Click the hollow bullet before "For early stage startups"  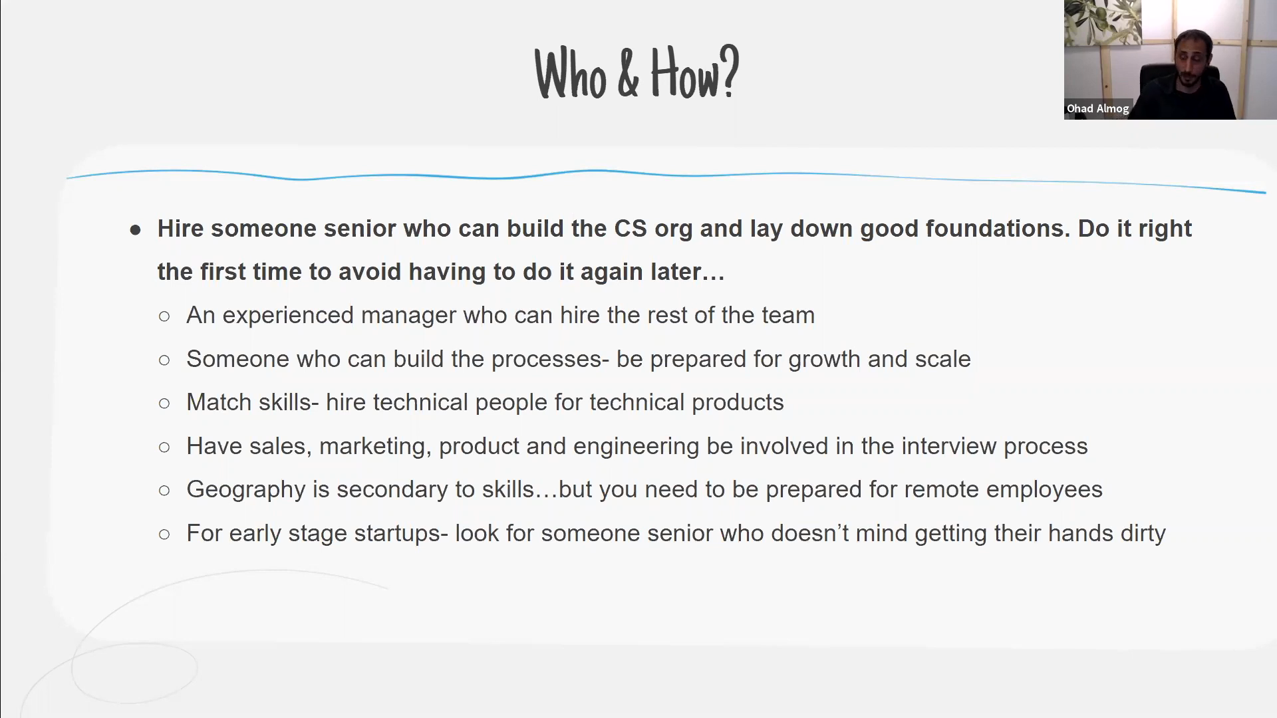[164, 534]
